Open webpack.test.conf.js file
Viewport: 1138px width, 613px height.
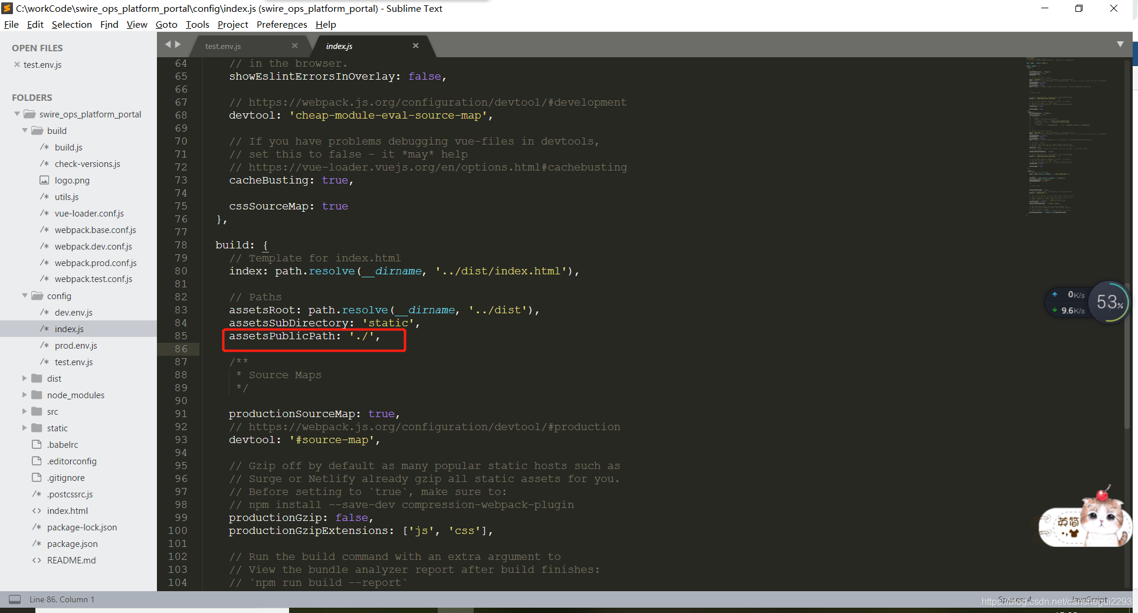[93, 279]
